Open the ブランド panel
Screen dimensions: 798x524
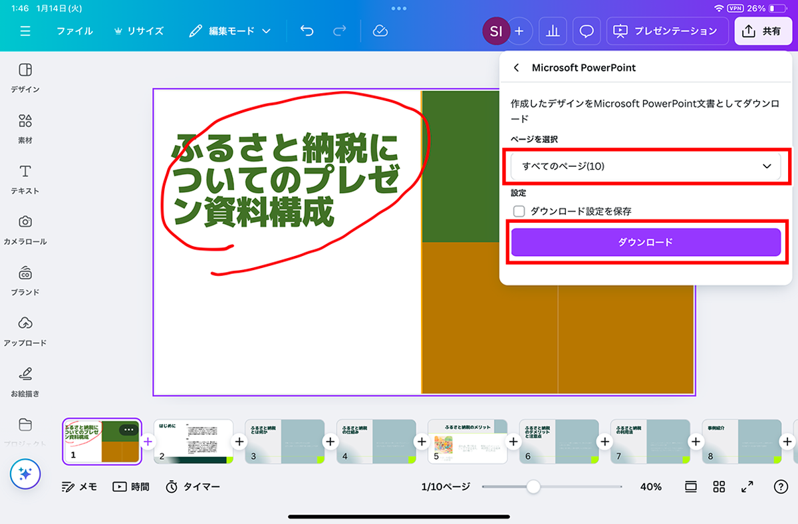(x=25, y=281)
